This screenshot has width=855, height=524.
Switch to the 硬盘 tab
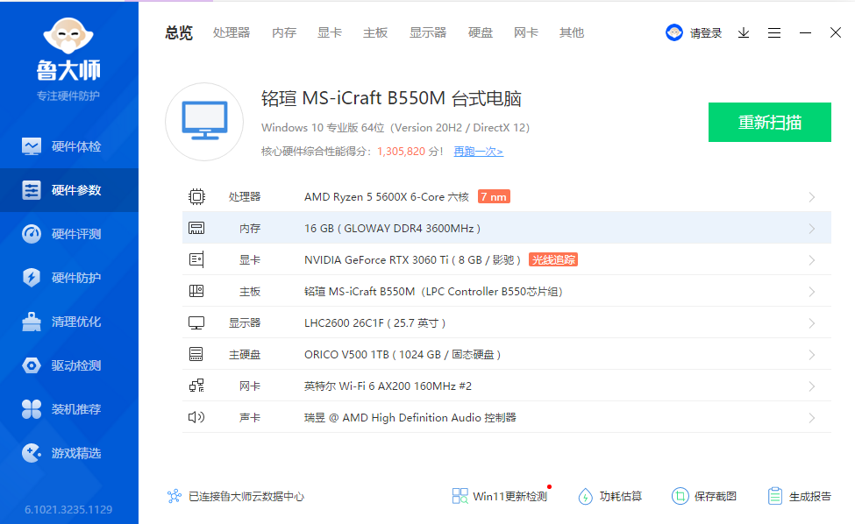click(481, 32)
